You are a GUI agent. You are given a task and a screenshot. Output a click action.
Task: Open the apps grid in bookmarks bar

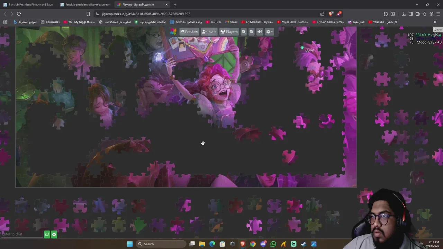[x=4, y=22]
